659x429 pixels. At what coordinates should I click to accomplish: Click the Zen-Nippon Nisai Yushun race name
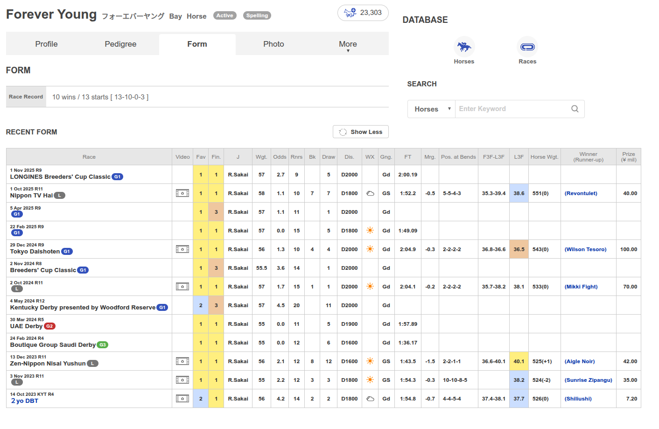click(x=48, y=364)
